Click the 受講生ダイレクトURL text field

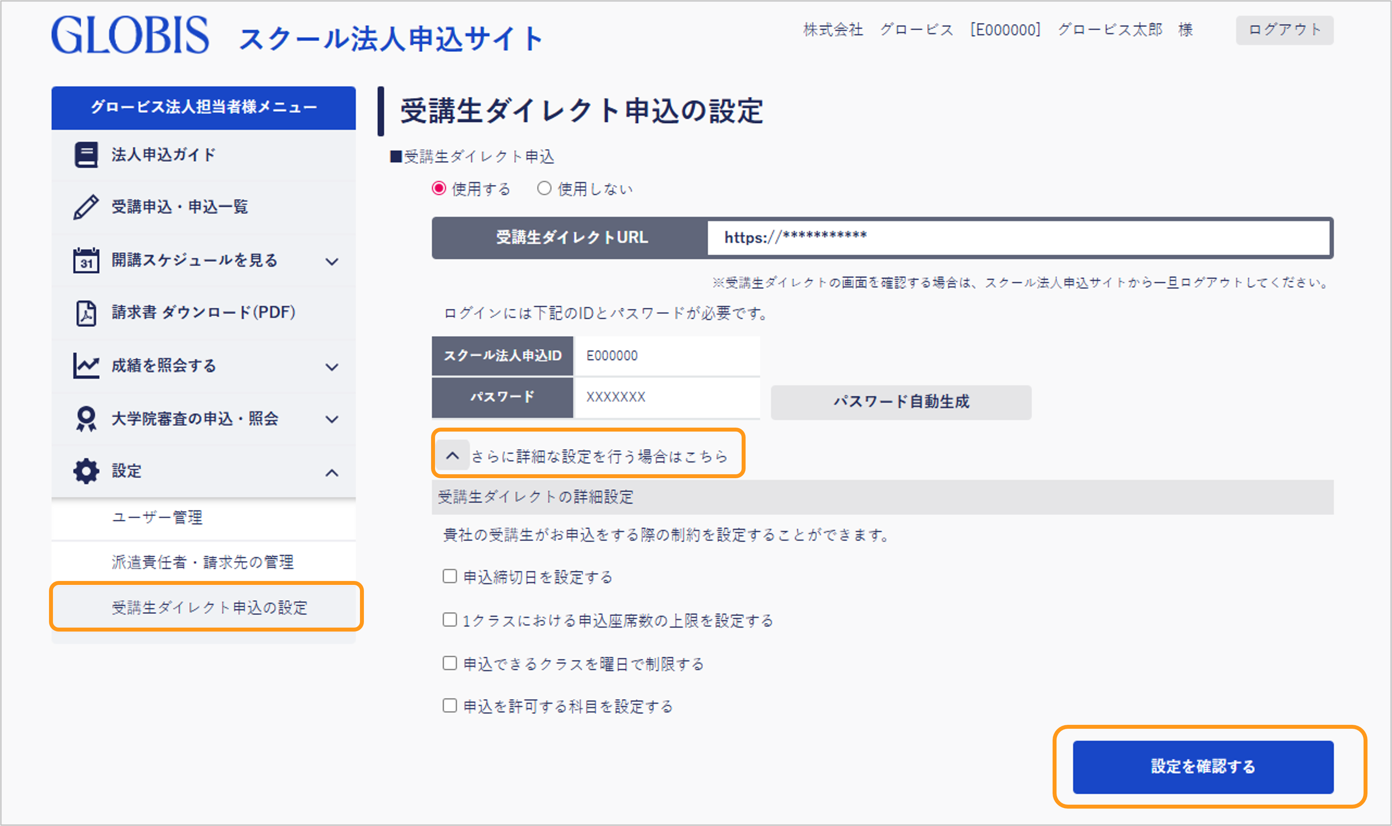[1018, 238]
